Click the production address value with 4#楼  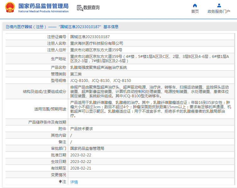coord(150,59)
